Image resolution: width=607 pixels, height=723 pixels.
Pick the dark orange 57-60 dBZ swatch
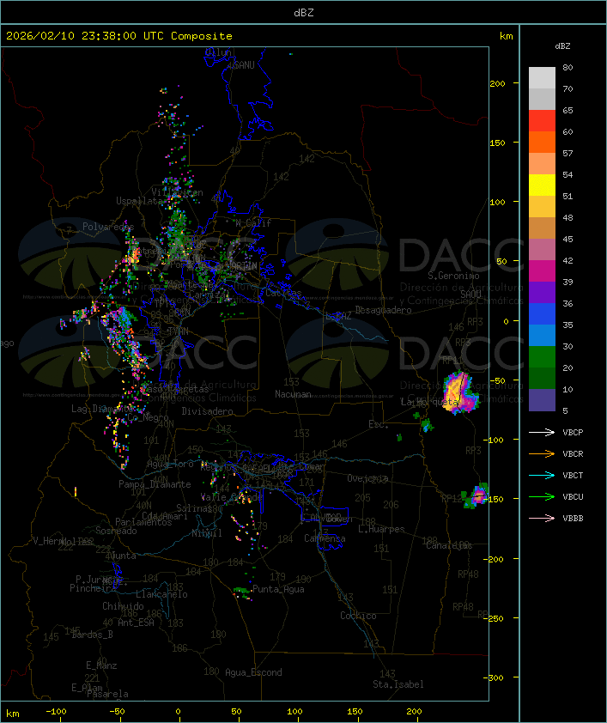pos(542,142)
